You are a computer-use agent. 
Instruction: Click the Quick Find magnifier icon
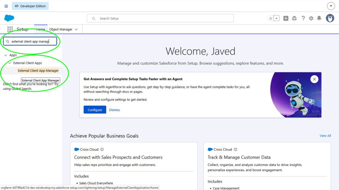point(8,41)
